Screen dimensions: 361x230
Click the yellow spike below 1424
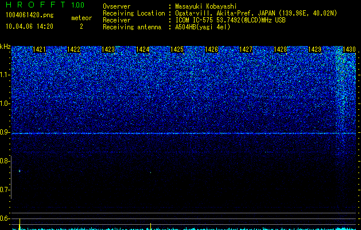click(150, 226)
